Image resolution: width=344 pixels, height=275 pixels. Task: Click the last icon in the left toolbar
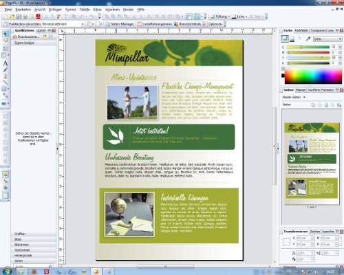pos(6,195)
